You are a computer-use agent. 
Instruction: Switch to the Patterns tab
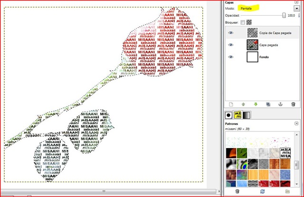point(237,115)
